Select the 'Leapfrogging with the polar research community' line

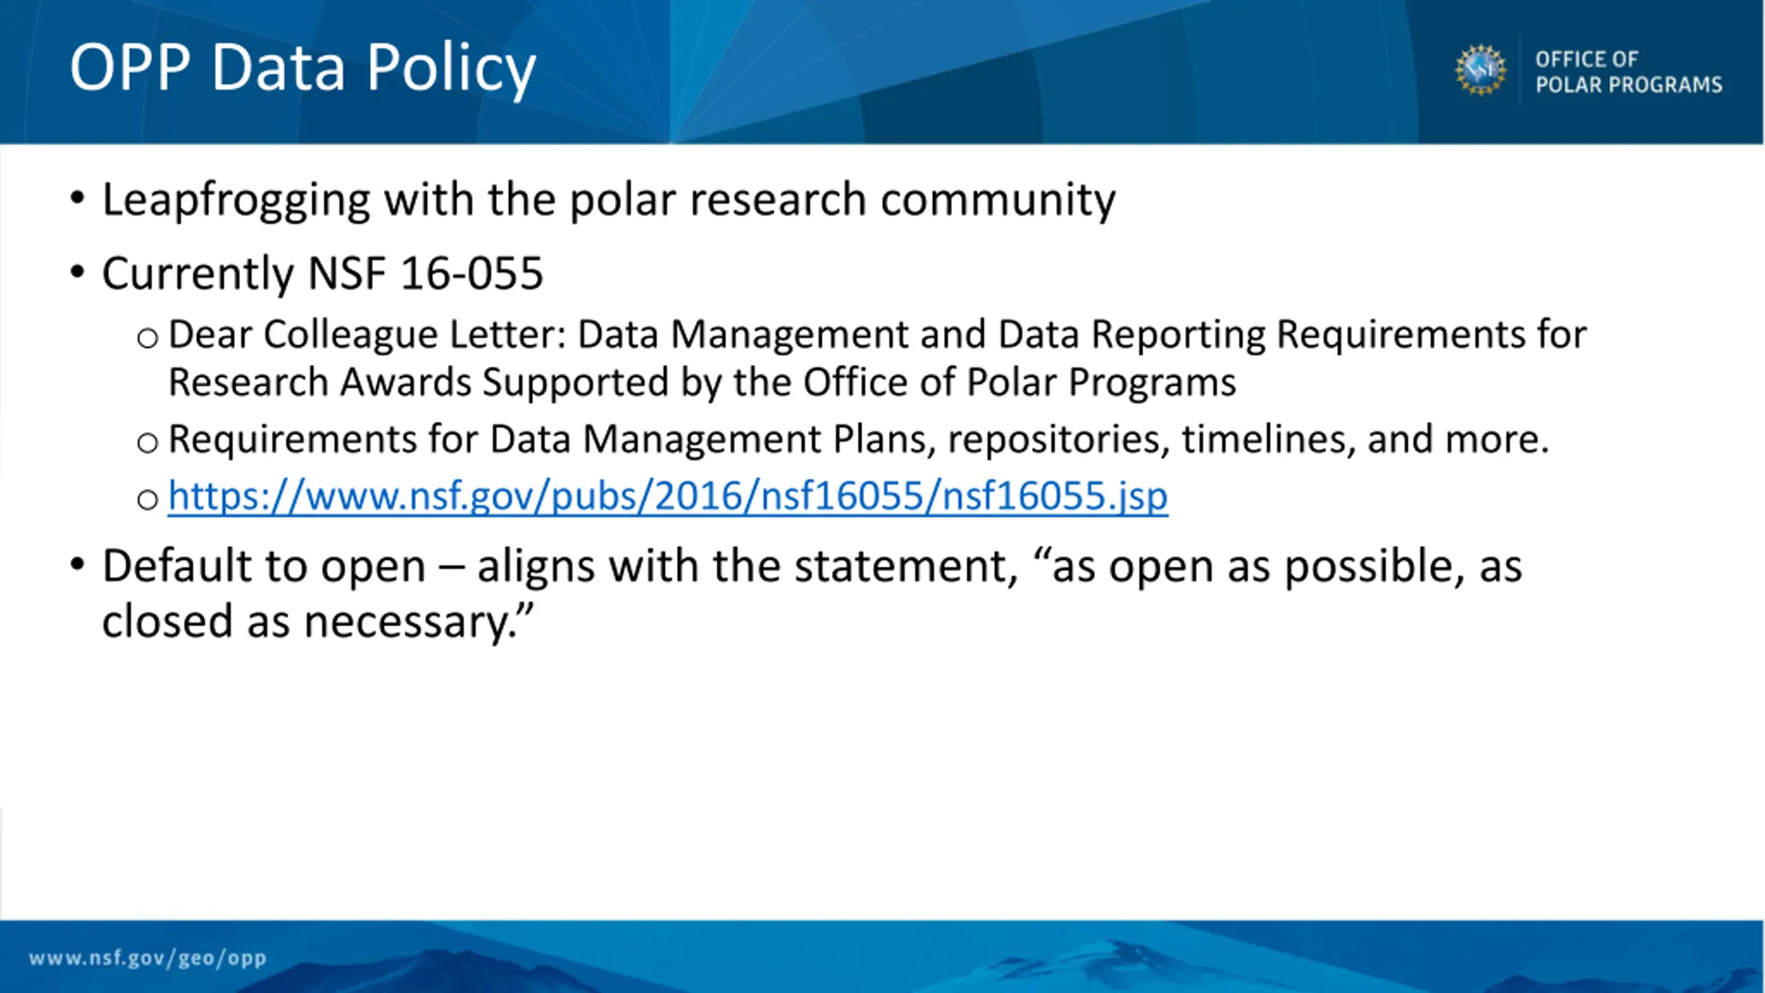pyautogui.click(x=609, y=201)
